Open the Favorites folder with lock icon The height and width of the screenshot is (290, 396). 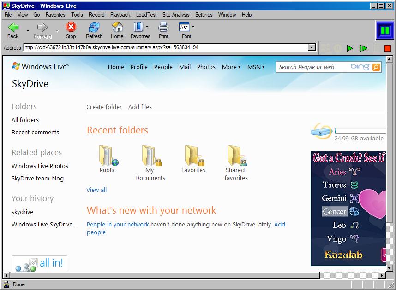coord(194,156)
